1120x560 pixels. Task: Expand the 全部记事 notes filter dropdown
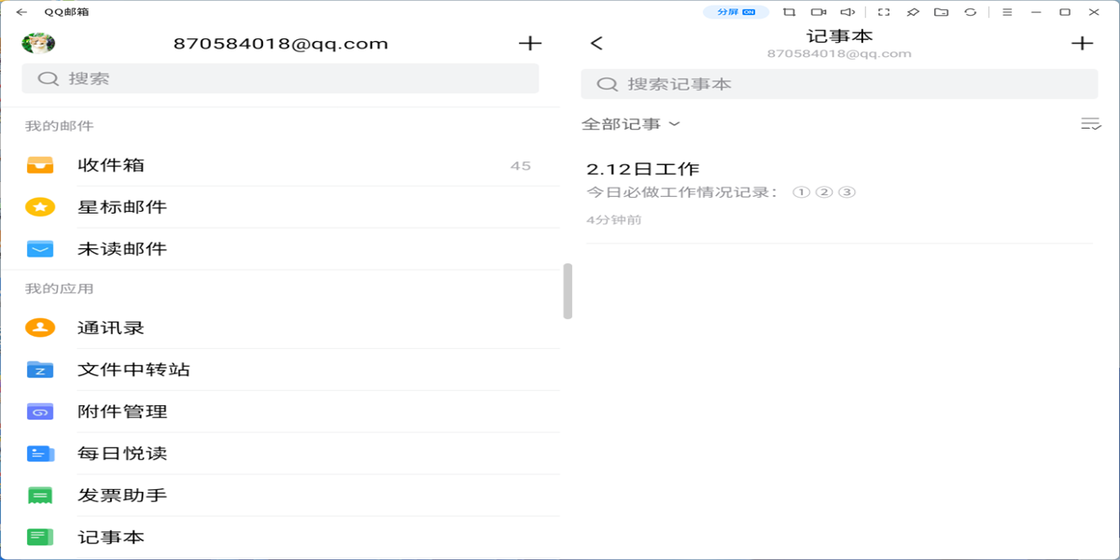pyautogui.click(x=629, y=123)
